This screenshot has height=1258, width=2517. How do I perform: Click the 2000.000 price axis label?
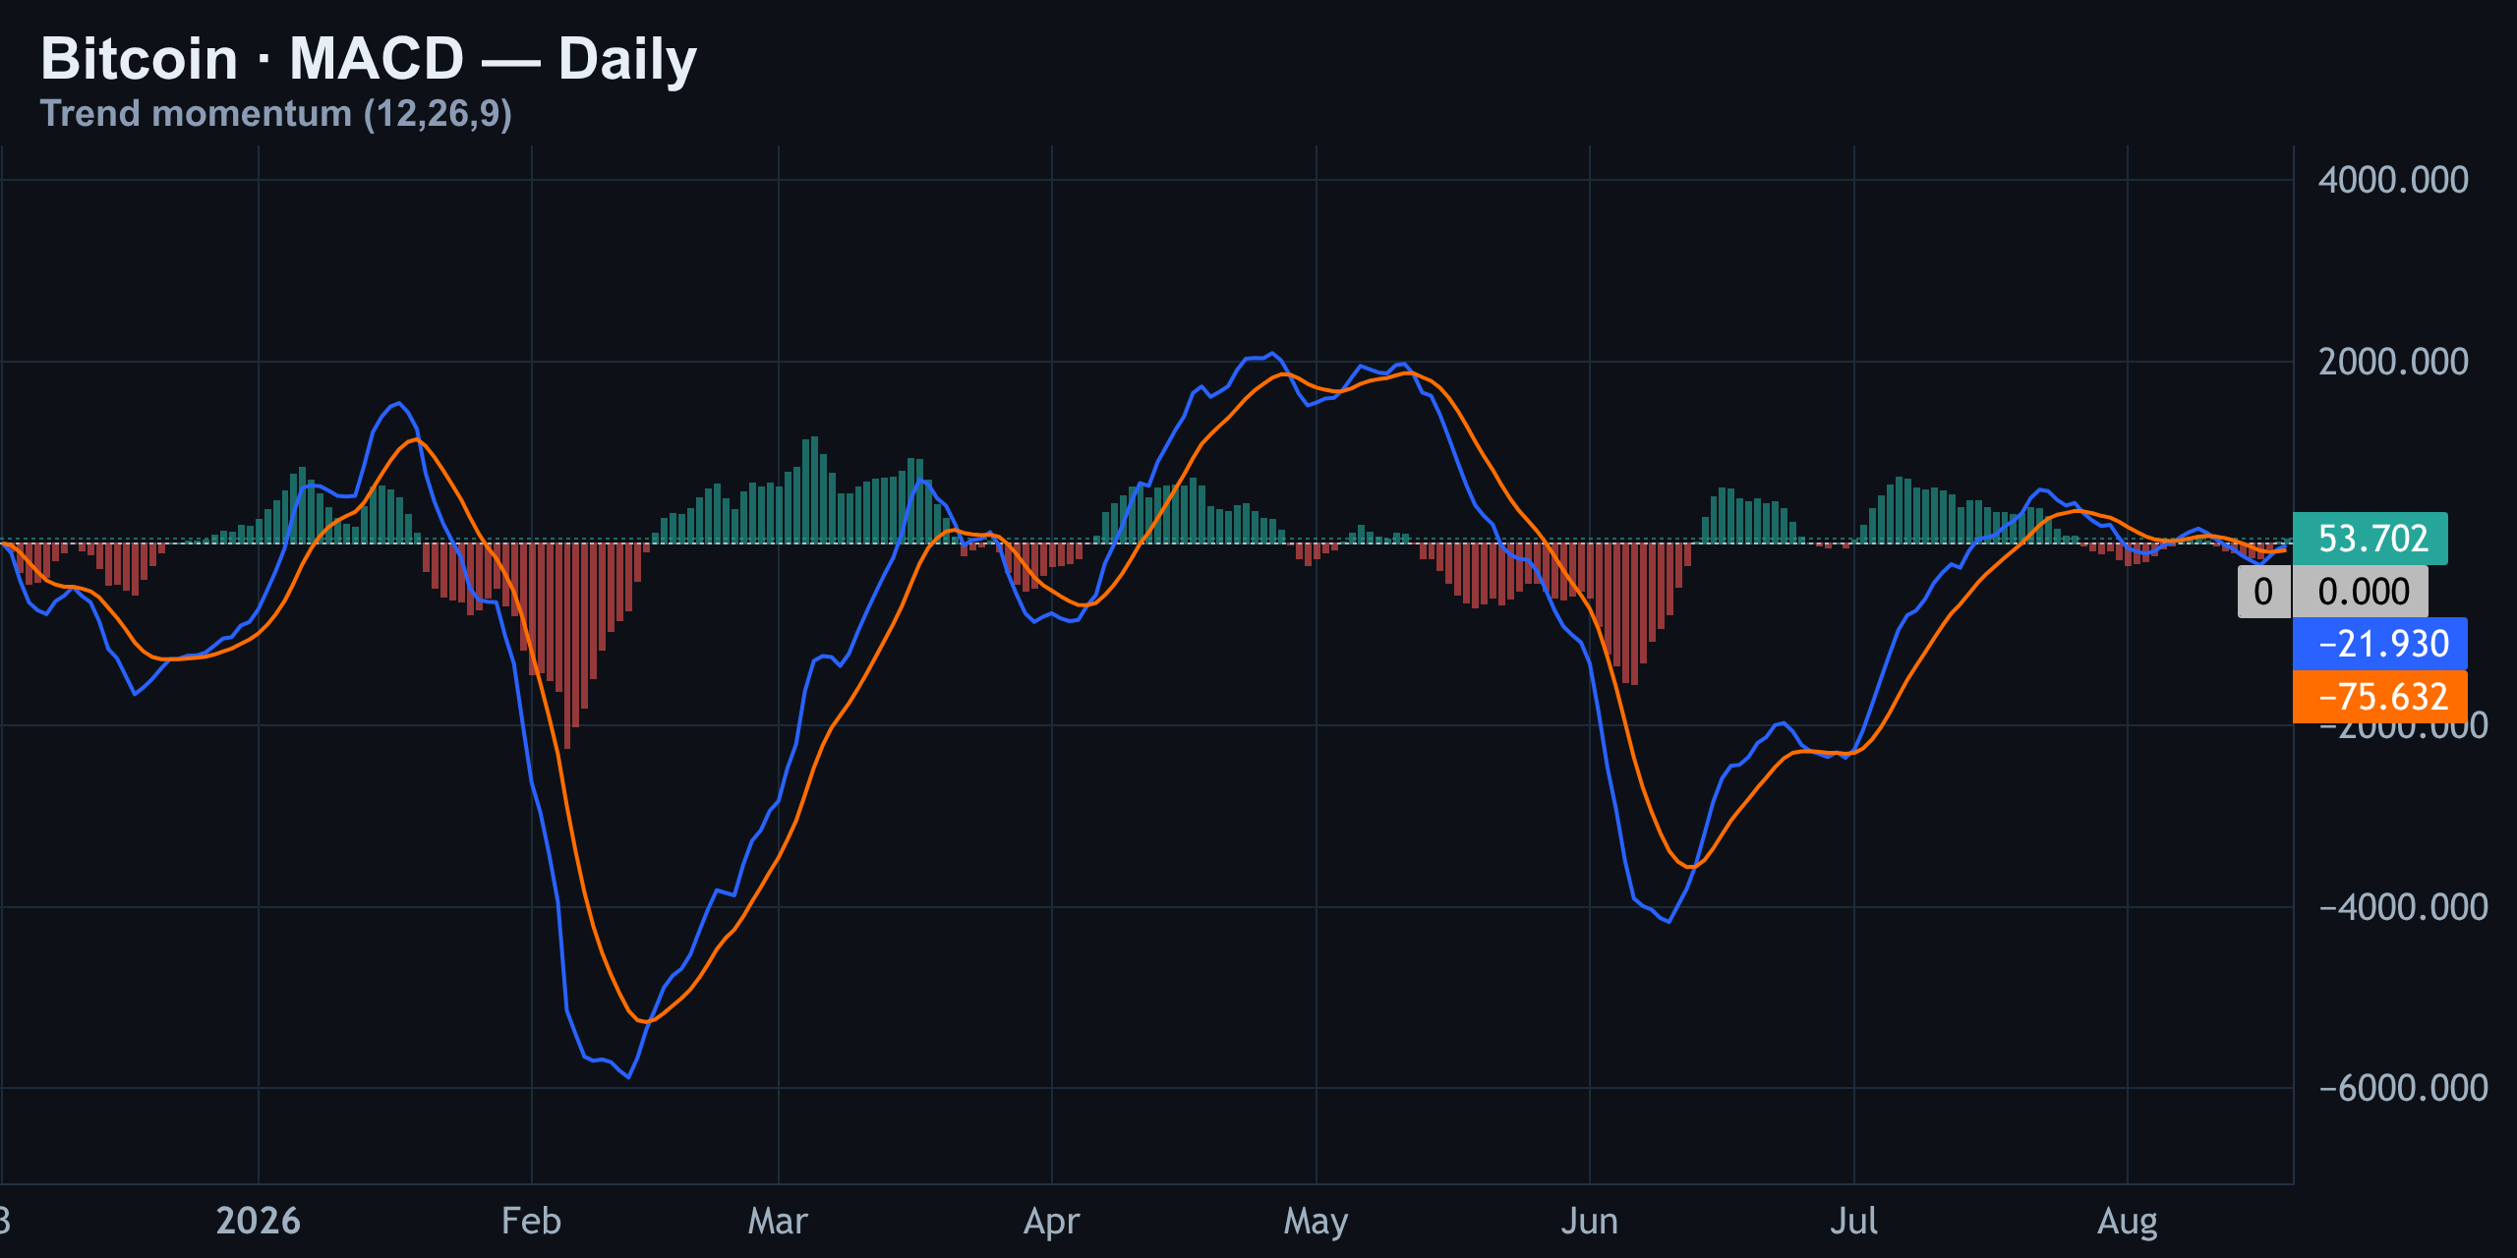(2393, 362)
